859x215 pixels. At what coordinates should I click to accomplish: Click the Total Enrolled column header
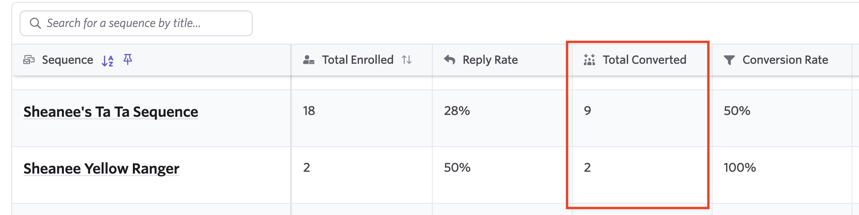tap(358, 60)
